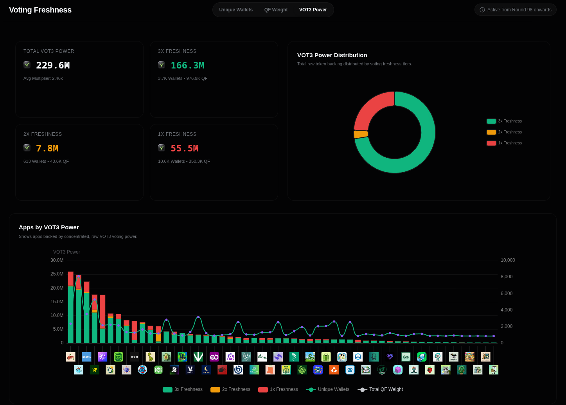Image resolution: width=566 pixels, height=405 pixels.
Task: Switch to the Unique Wallets tab
Action: point(236,10)
